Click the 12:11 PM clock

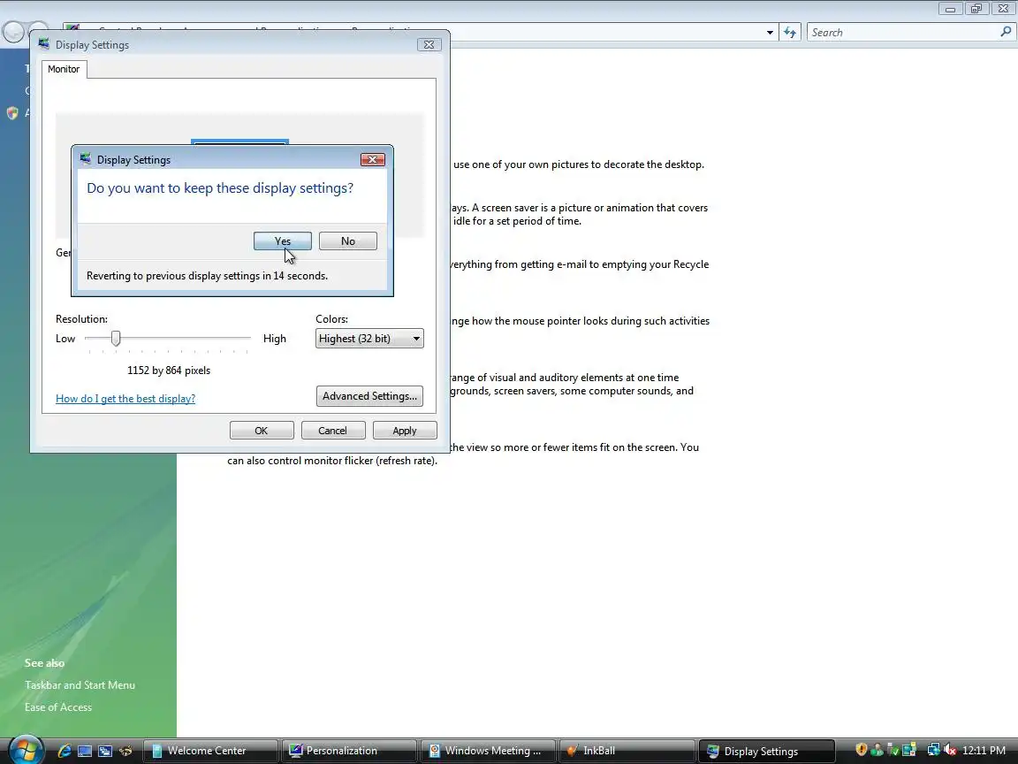coord(984,751)
